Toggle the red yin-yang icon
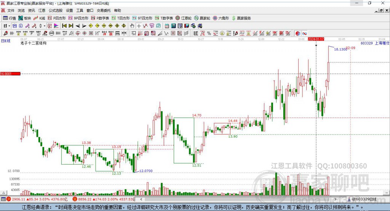This screenshot has width=390, height=211. 298,34
